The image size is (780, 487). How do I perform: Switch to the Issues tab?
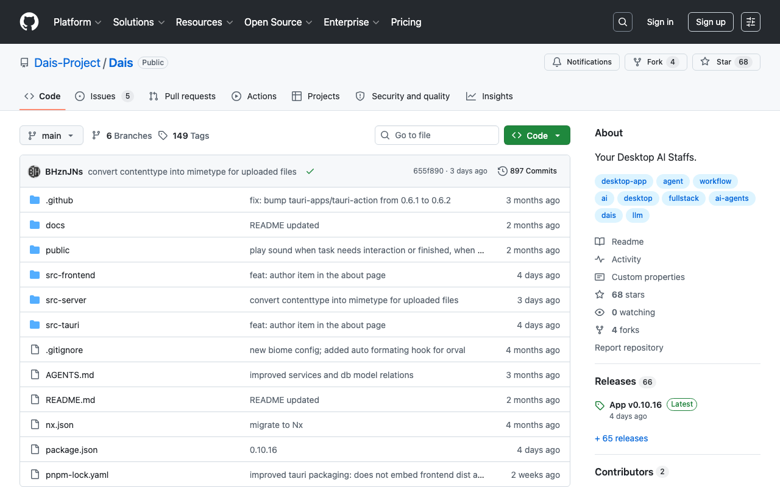click(x=104, y=96)
